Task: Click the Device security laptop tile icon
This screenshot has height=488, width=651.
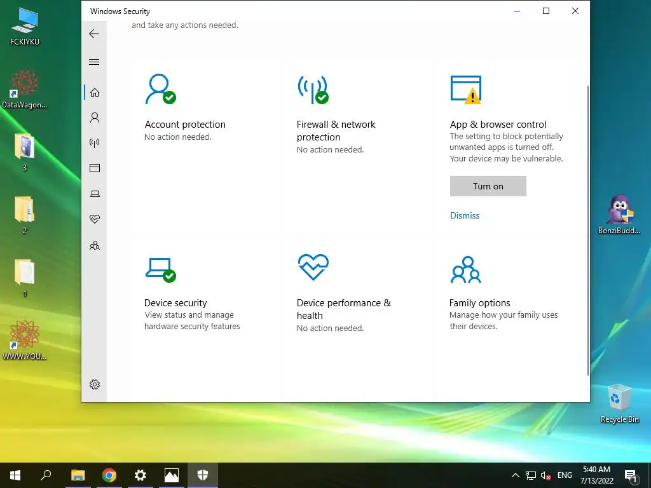Action: pyautogui.click(x=160, y=270)
